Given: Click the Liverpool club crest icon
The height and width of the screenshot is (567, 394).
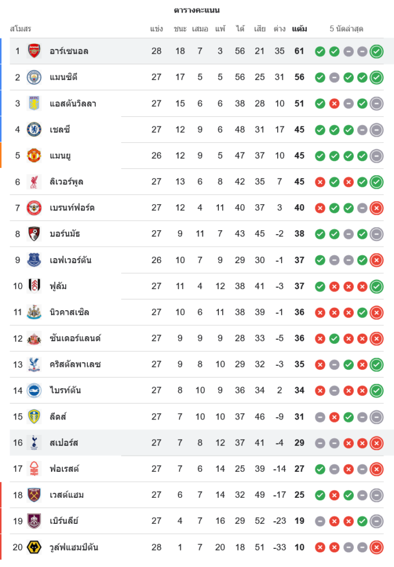Looking at the screenshot, I should click(34, 181).
